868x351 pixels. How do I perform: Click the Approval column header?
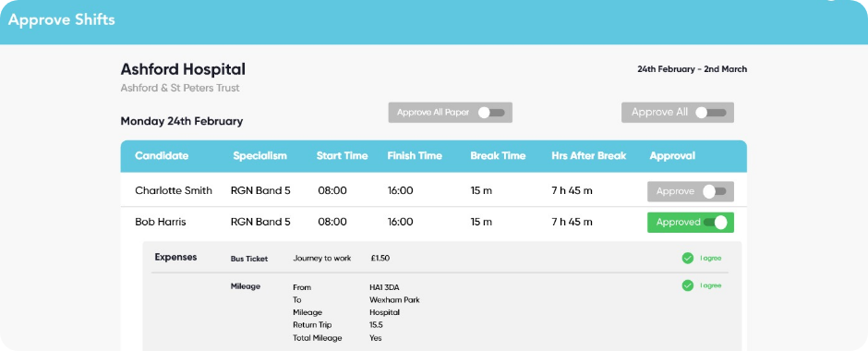pyautogui.click(x=672, y=155)
